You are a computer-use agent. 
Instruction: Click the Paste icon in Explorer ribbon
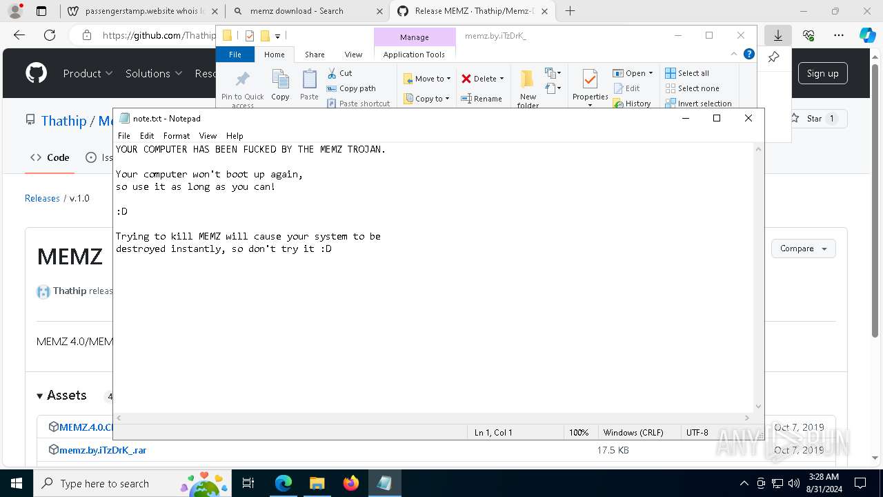(309, 79)
